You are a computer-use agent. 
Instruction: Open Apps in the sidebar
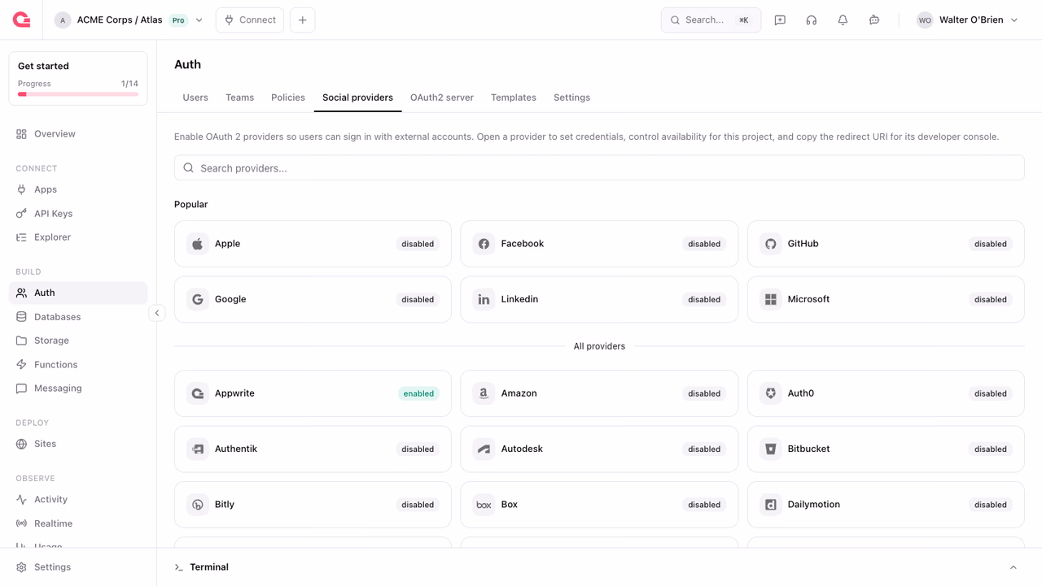click(x=78, y=189)
